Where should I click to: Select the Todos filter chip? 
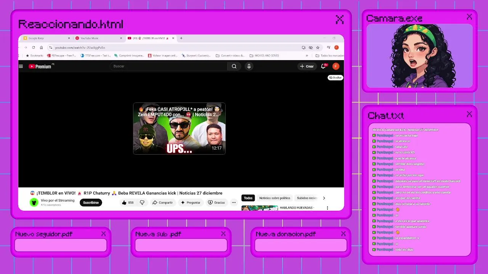248,198
